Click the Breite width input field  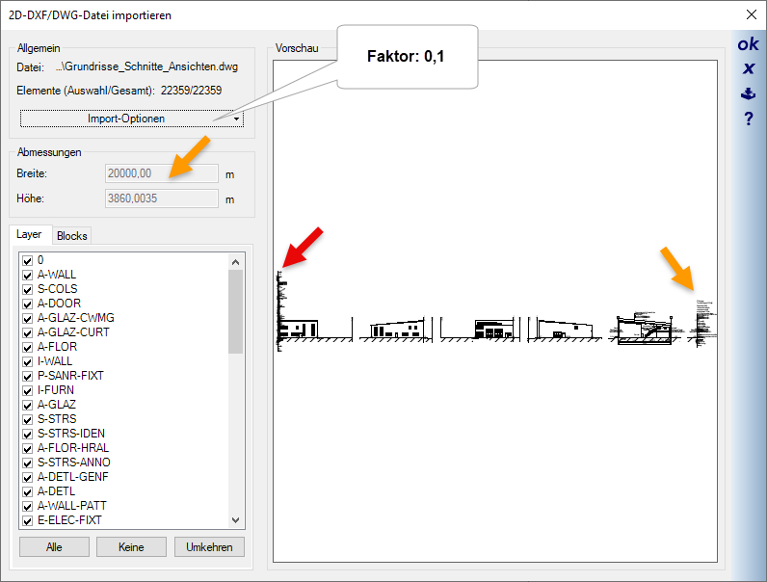click(161, 173)
